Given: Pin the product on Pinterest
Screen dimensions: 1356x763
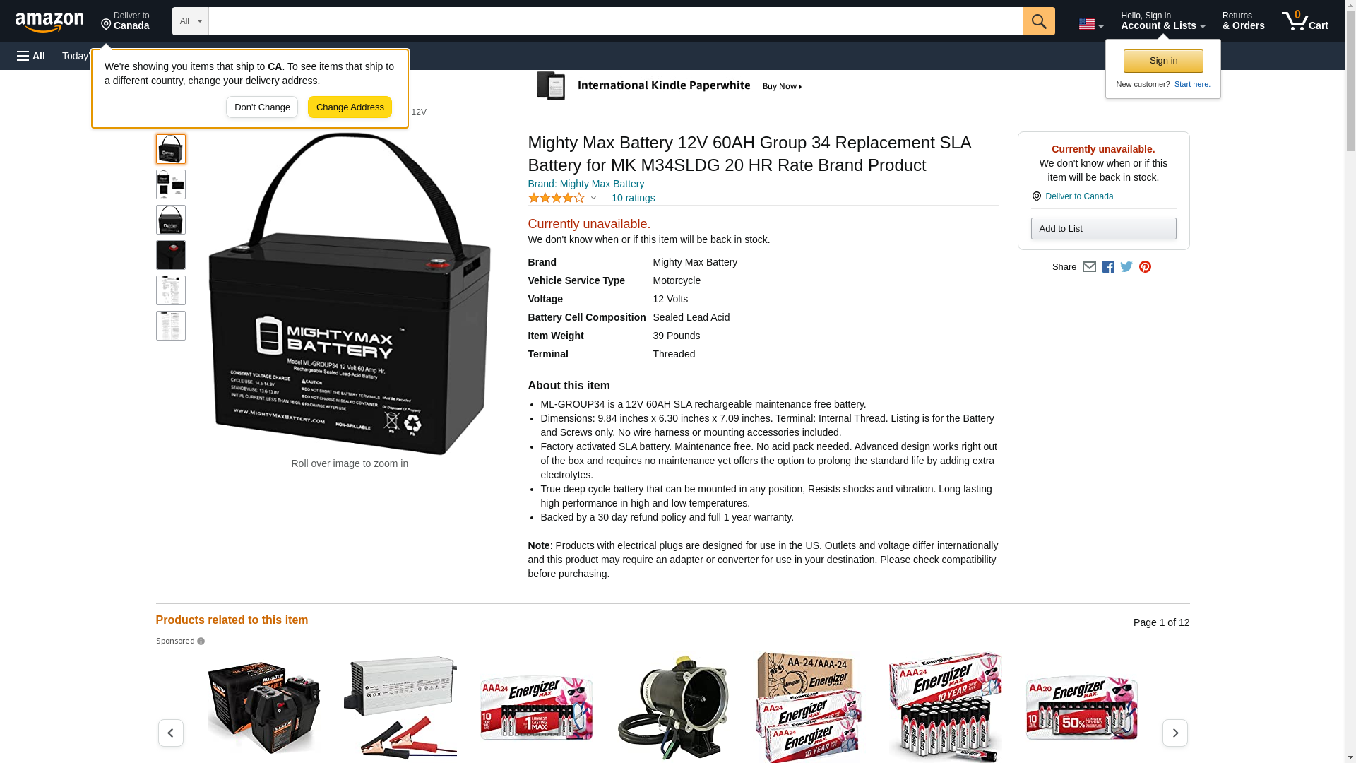Looking at the screenshot, I should pyautogui.click(x=1145, y=267).
